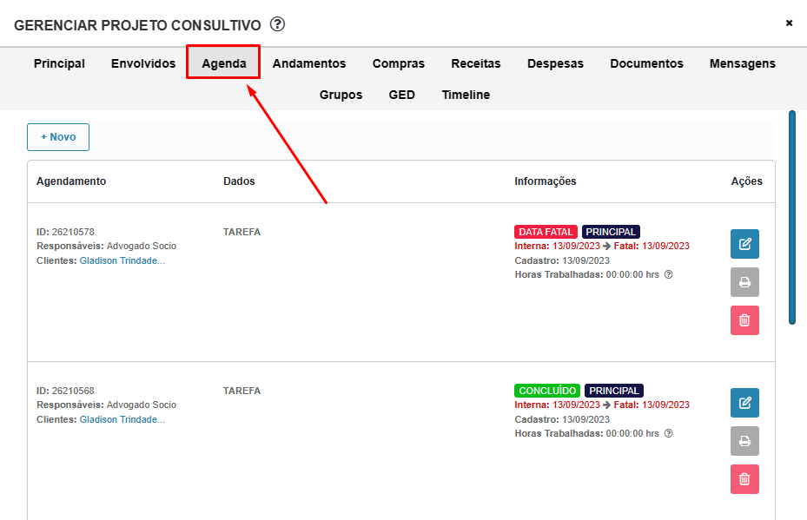Click Interna/Fatal dates in row 26210578
This screenshot has height=520, width=807.
(x=602, y=246)
